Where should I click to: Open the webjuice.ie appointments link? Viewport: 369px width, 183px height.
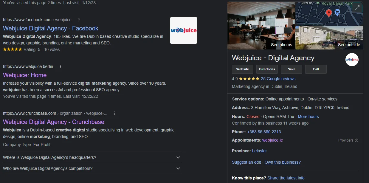[x=272, y=140]
